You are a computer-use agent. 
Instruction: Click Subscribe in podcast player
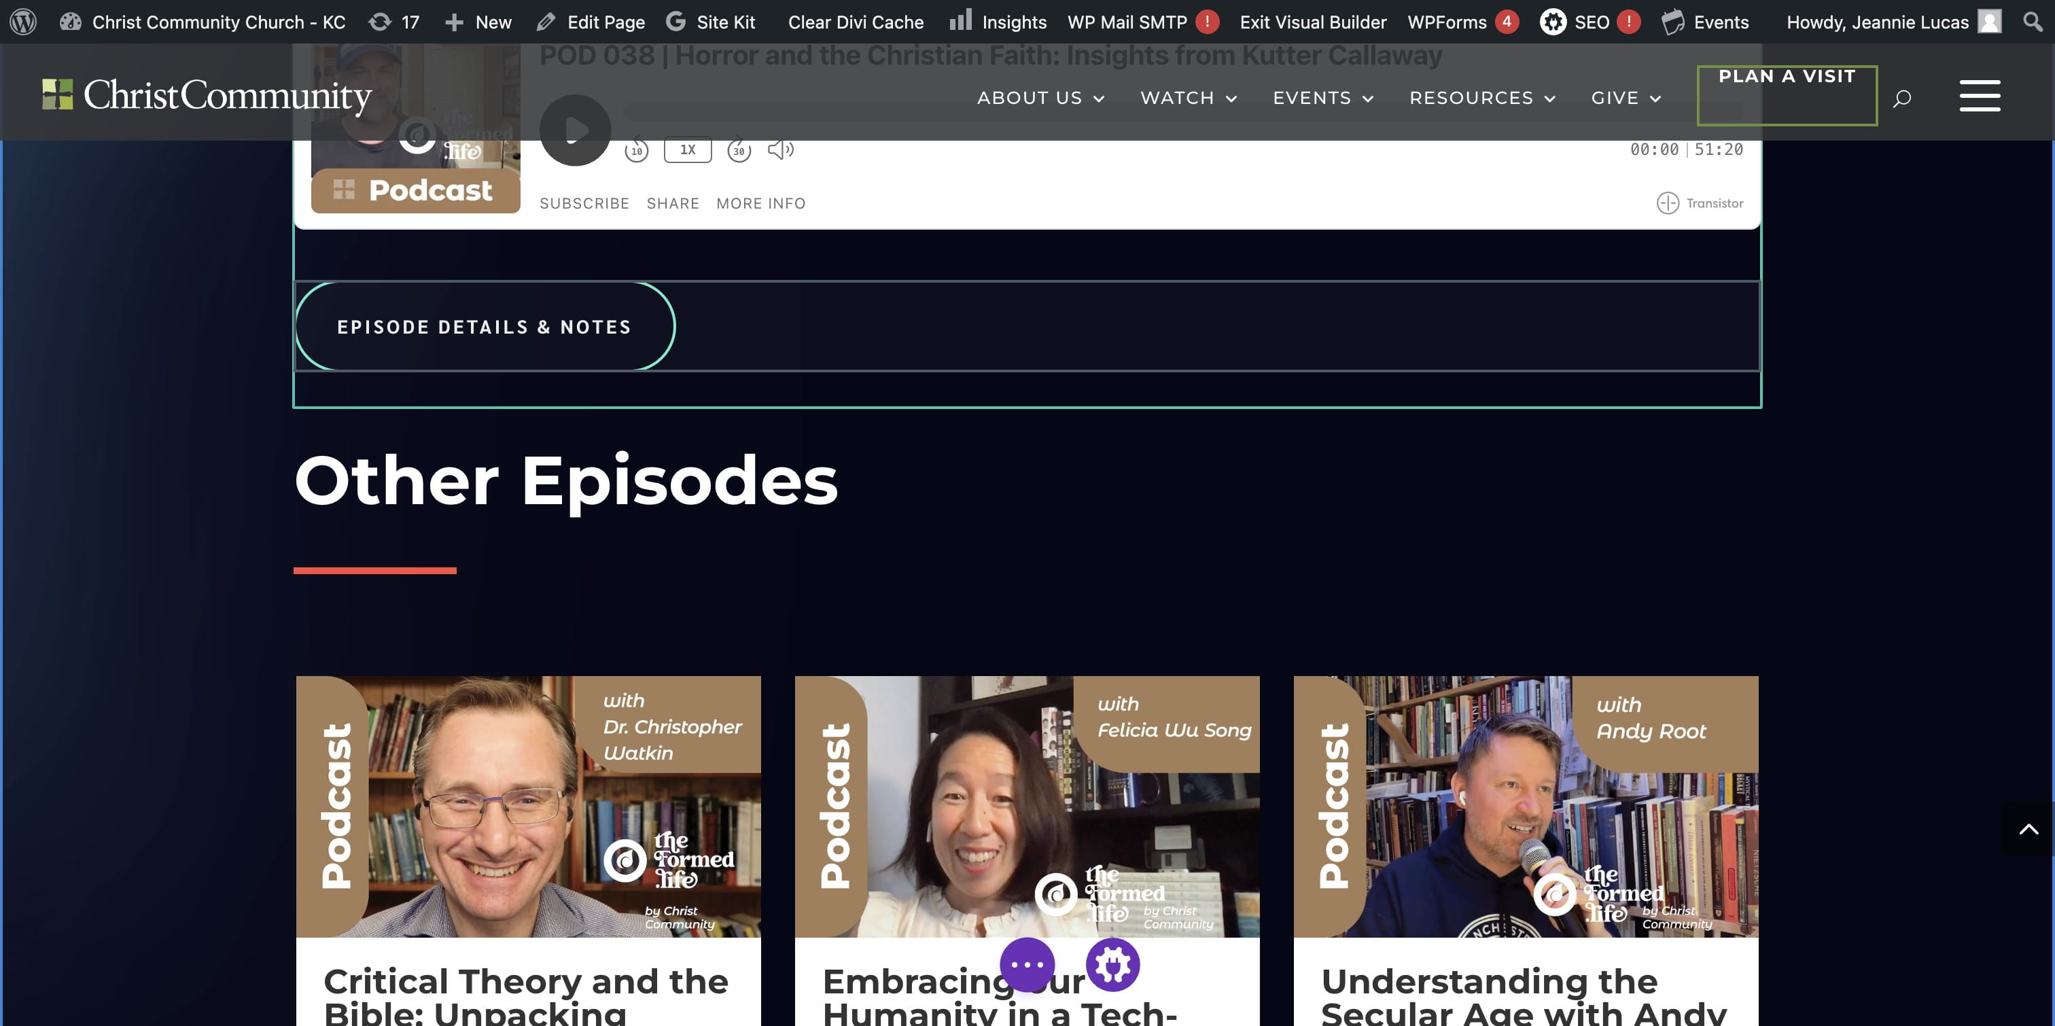pyautogui.click(x=584, y=203)
